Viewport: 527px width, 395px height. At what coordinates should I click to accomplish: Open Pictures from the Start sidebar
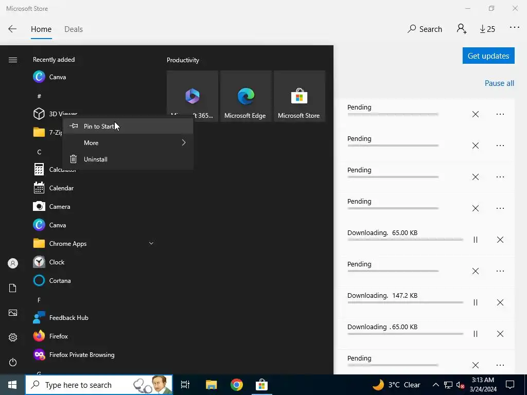coord(13,313)
